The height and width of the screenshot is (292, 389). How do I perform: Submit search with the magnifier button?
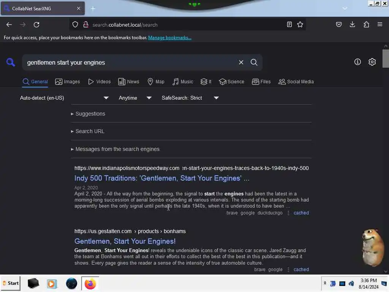pyautogui.click(x=254, y=62)
